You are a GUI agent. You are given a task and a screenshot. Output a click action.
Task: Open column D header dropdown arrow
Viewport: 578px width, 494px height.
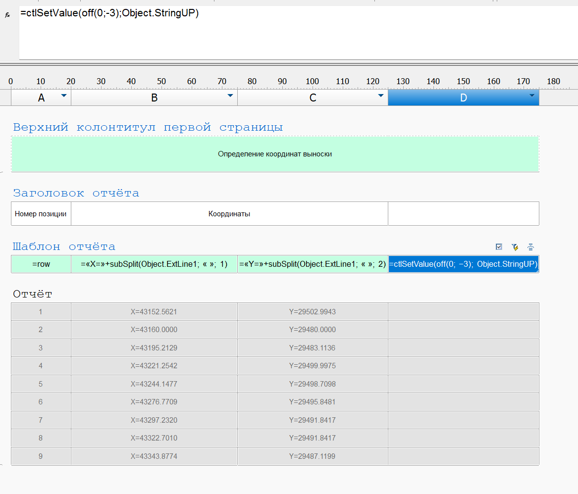[x=531, y=96]
